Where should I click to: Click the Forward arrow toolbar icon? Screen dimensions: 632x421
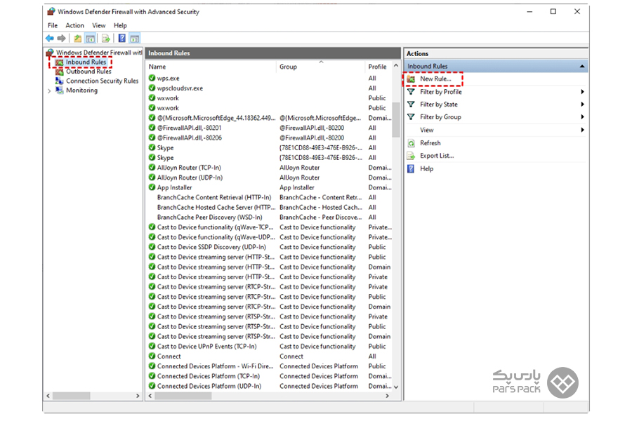pyautogui.click(x=61, y=39)
